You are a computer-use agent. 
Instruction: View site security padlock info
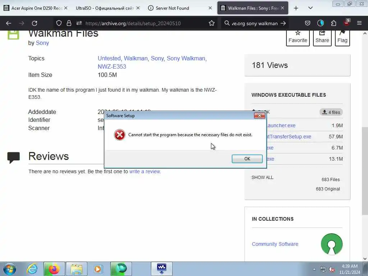[x=69, y=23]
